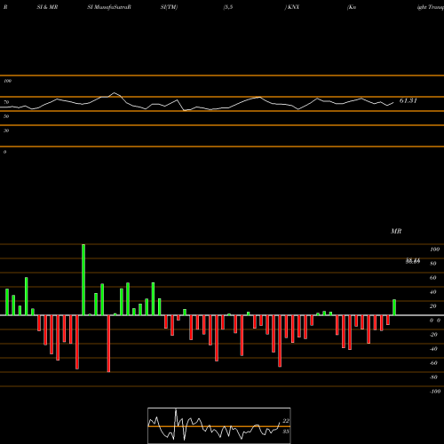This screenshot has height=444, width=444.
Task: Click the 80 label on MR axis
Action: tap(433, 264)
